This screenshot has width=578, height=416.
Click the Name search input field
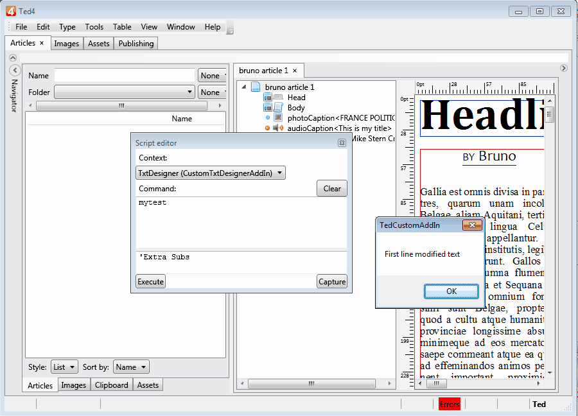point(124,75)
